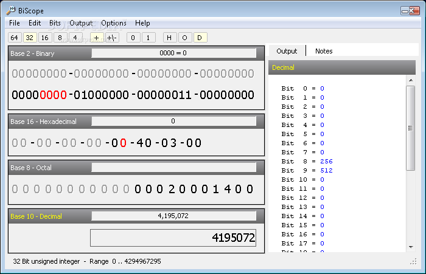Switch to the Output tab
Image resolution: width=426 pixels, height=274 pixels.
click(287, 51)
